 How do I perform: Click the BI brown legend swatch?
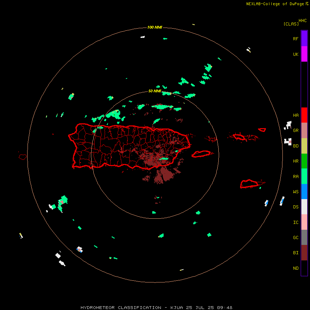304,253
